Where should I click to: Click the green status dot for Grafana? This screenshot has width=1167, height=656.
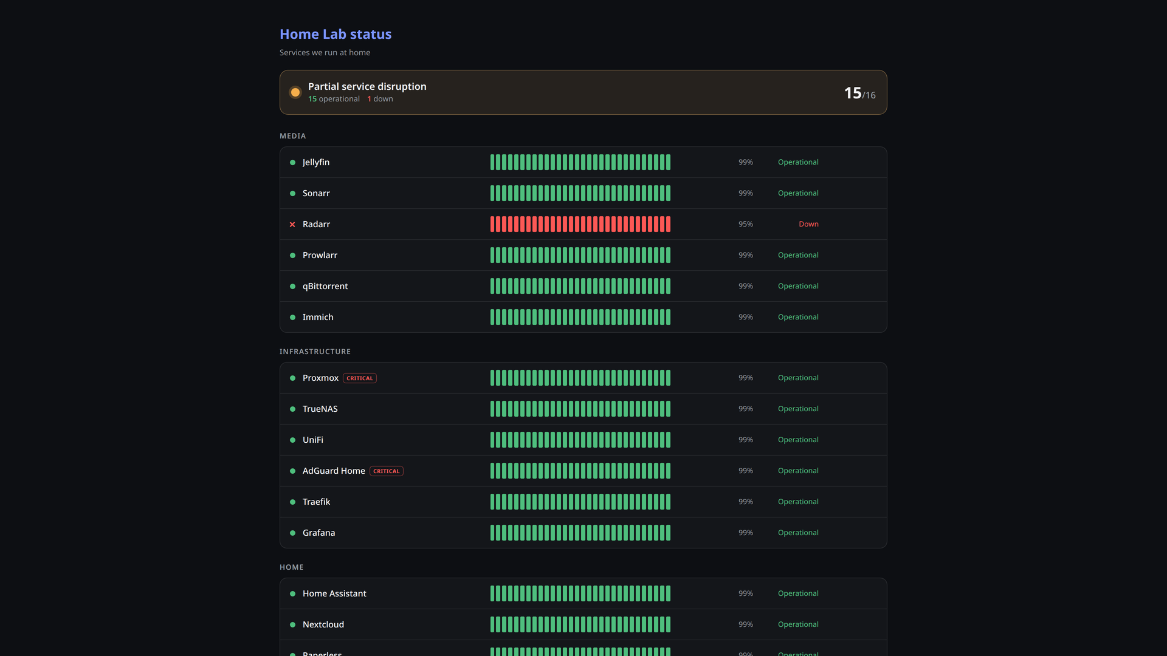(292, 533)
